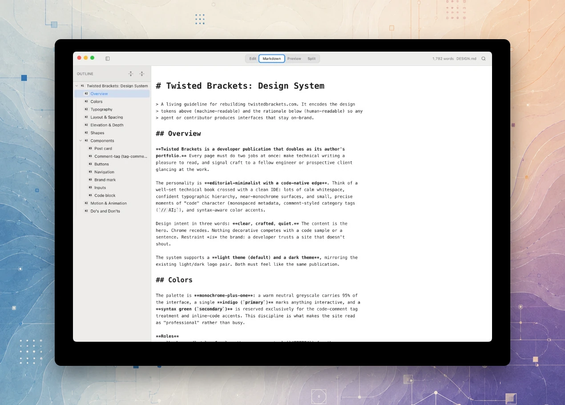Screen dimensions: 565x405
Task: Open Comment-tag outline entry
Action: [x=121, y=156]
